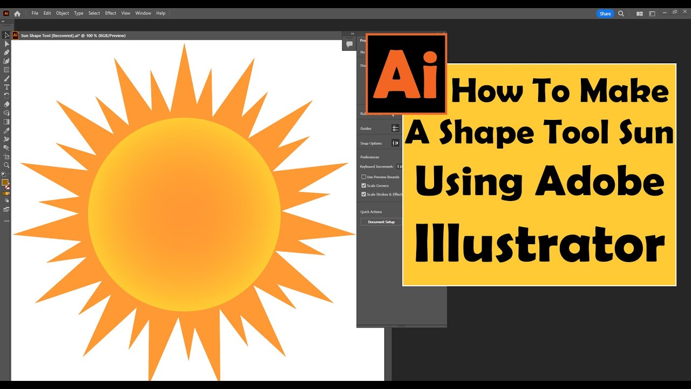Select the Gradient tool
Image resolution: width=691 pixels, height=389 pixels.
click(6, 122)
